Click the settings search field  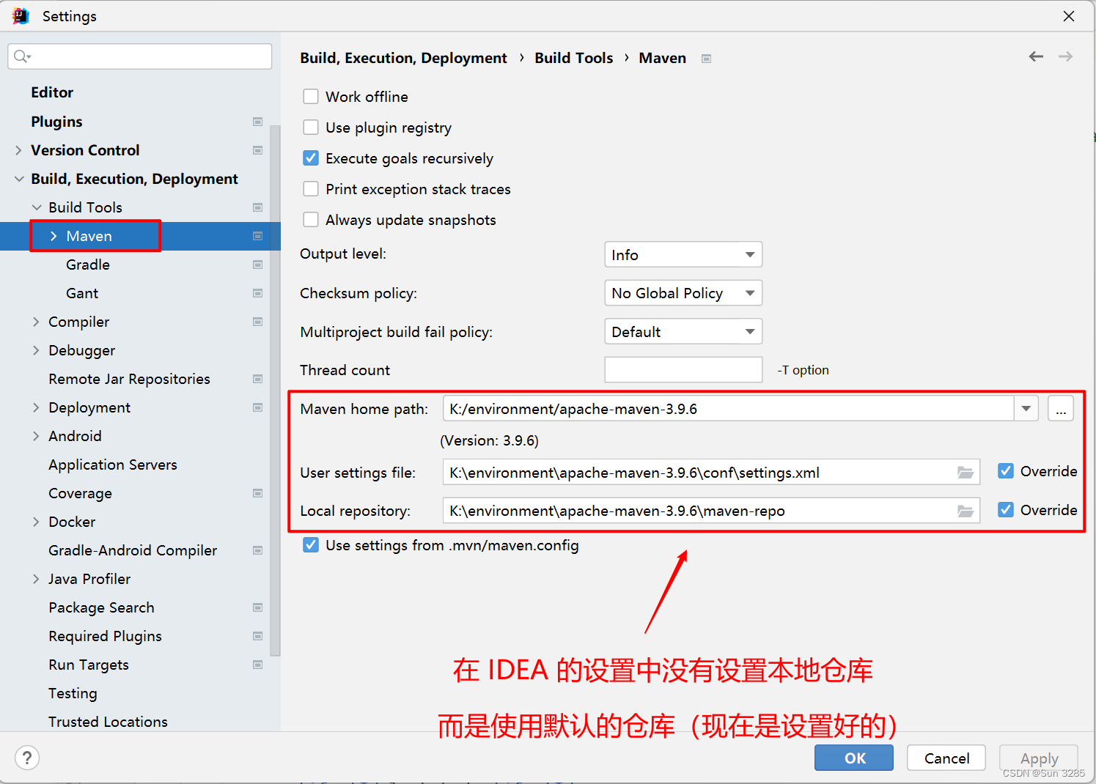coord(140,56)
